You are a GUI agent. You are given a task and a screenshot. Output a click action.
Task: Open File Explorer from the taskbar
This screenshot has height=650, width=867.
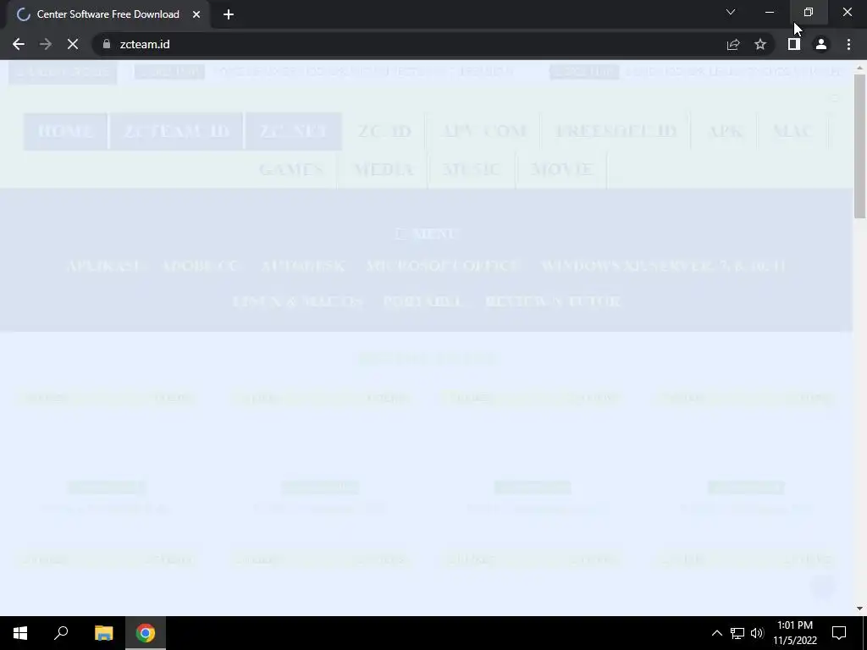coord(103,633)
